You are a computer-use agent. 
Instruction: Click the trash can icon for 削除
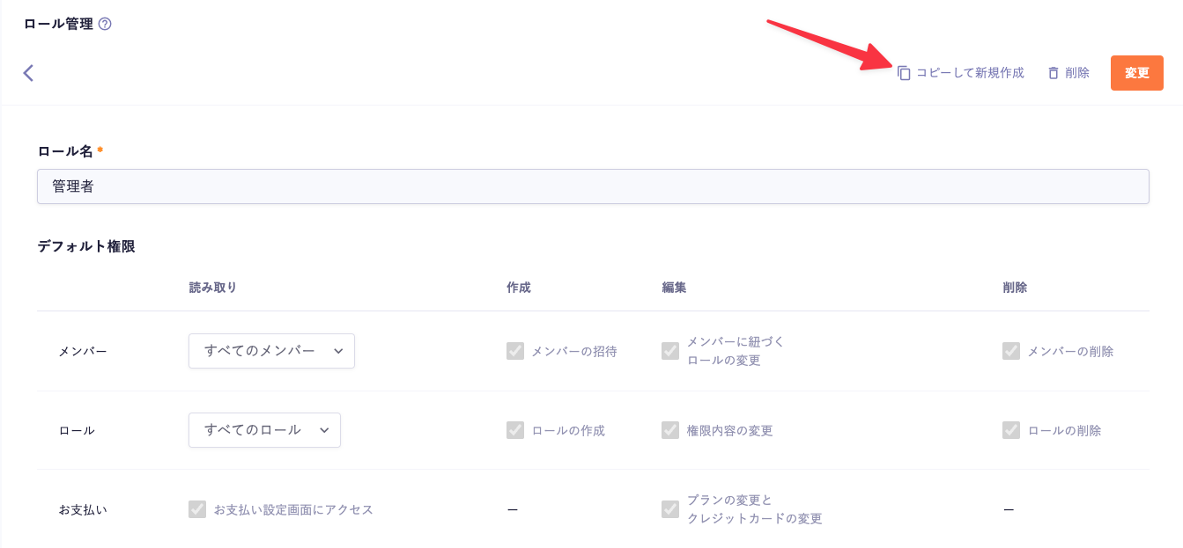click(1053, 73)
